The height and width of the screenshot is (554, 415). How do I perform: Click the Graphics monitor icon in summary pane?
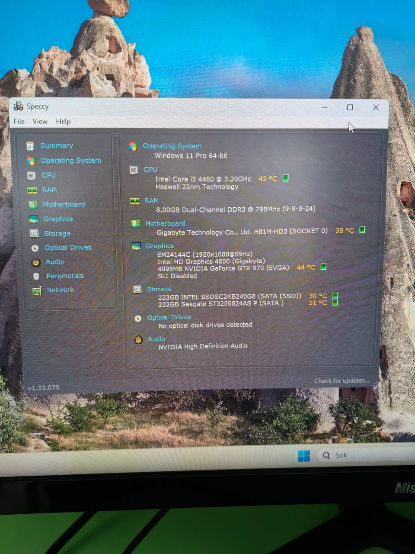point(136,246)
